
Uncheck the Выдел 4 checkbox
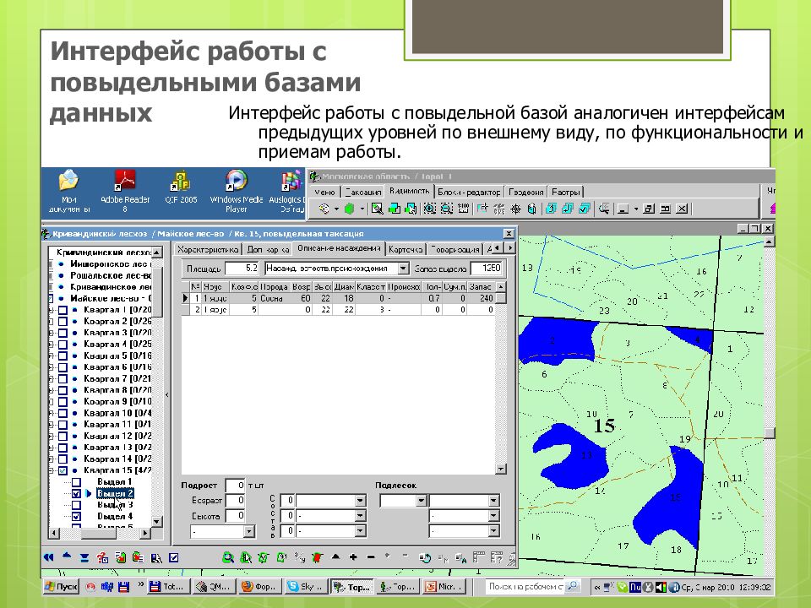coord(76,516)
